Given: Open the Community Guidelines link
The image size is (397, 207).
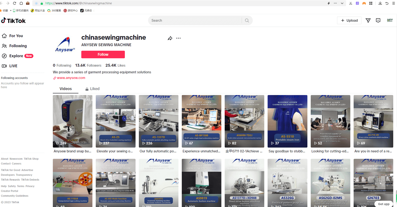Looking at the screenshot, I should pos(15,196).
